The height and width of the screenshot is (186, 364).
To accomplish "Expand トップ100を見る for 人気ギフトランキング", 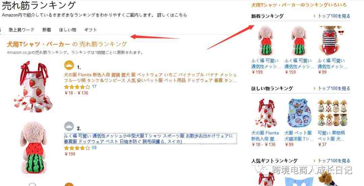I will click(x=332, y=160).
